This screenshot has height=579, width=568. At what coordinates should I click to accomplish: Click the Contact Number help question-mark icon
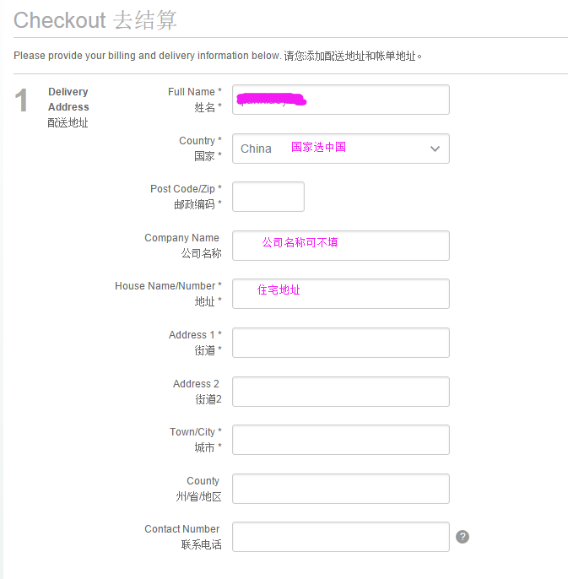[463, 537]
